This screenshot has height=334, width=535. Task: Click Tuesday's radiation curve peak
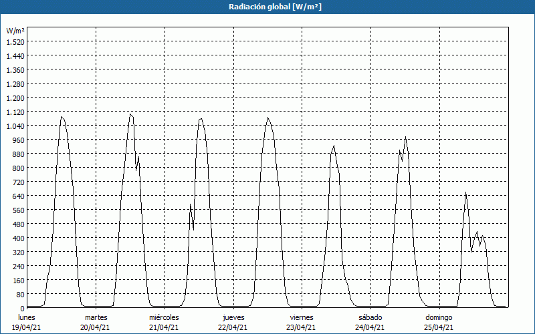click(130, 114)
